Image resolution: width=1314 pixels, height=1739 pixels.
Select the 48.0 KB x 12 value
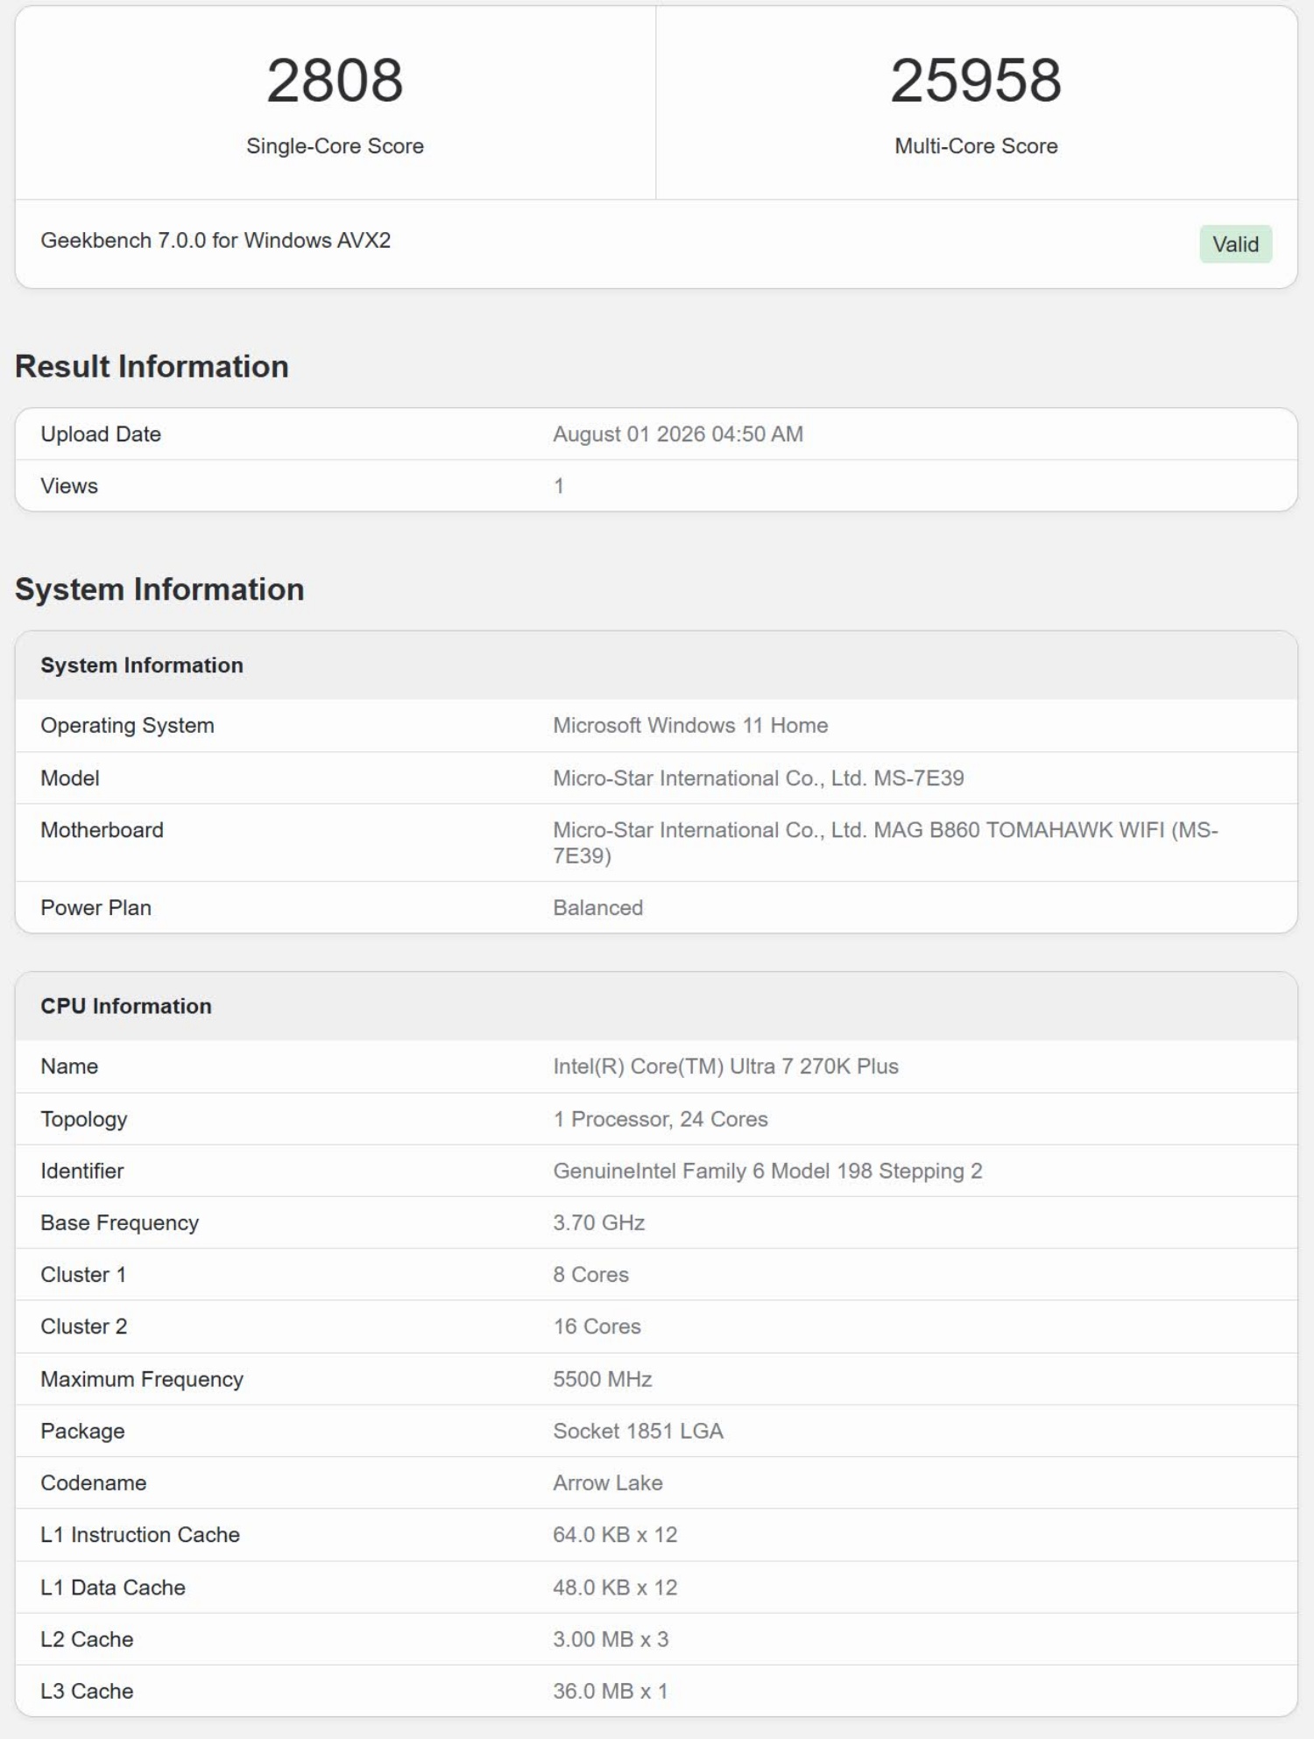click(x=615, y=1588)
